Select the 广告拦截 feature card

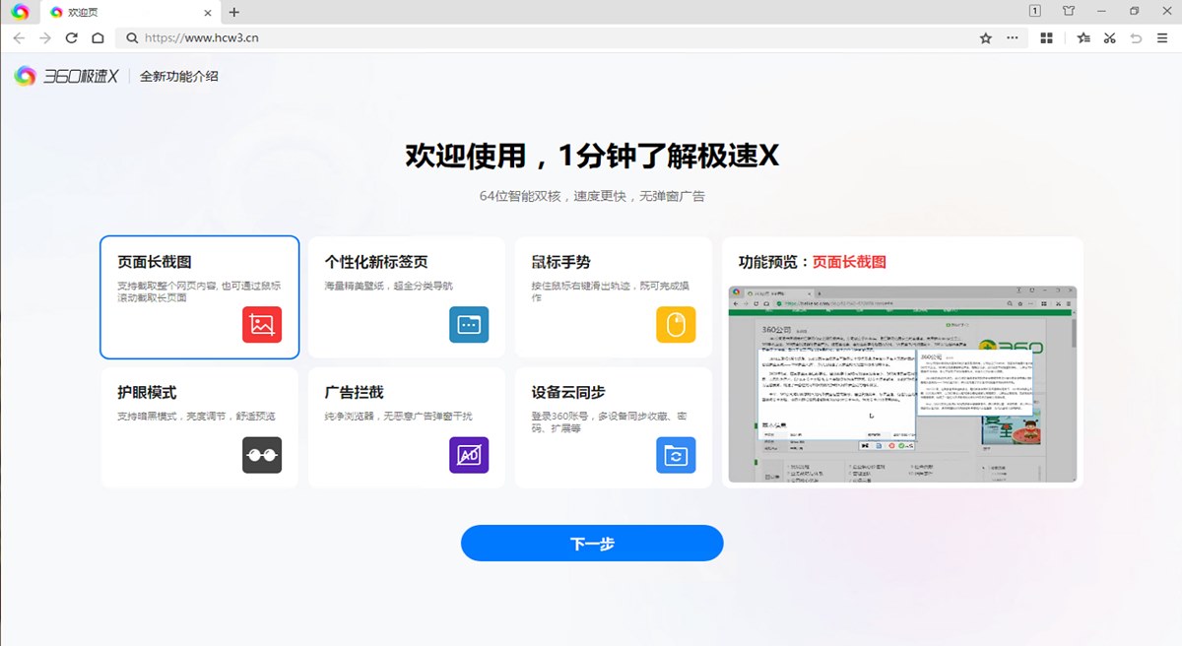[407, 427]
